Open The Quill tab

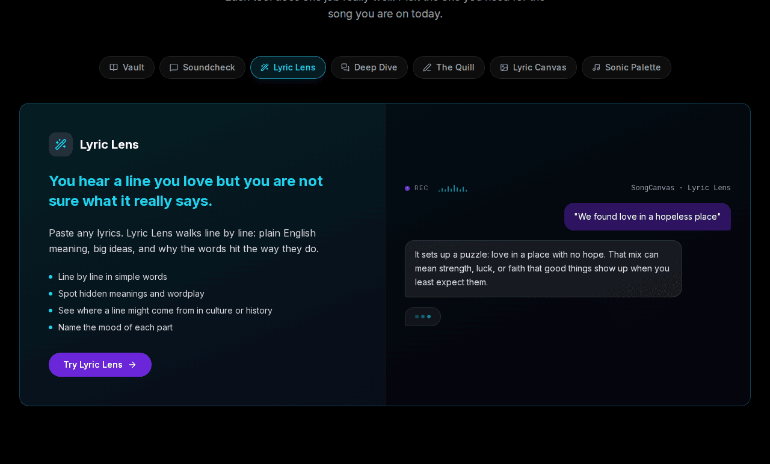click(449, 67)
